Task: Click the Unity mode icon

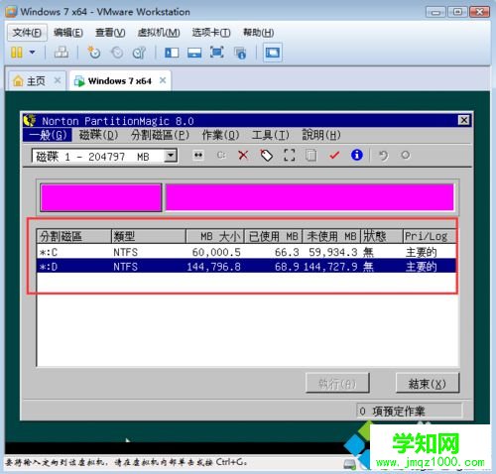Action: click(x=240, y=53)
